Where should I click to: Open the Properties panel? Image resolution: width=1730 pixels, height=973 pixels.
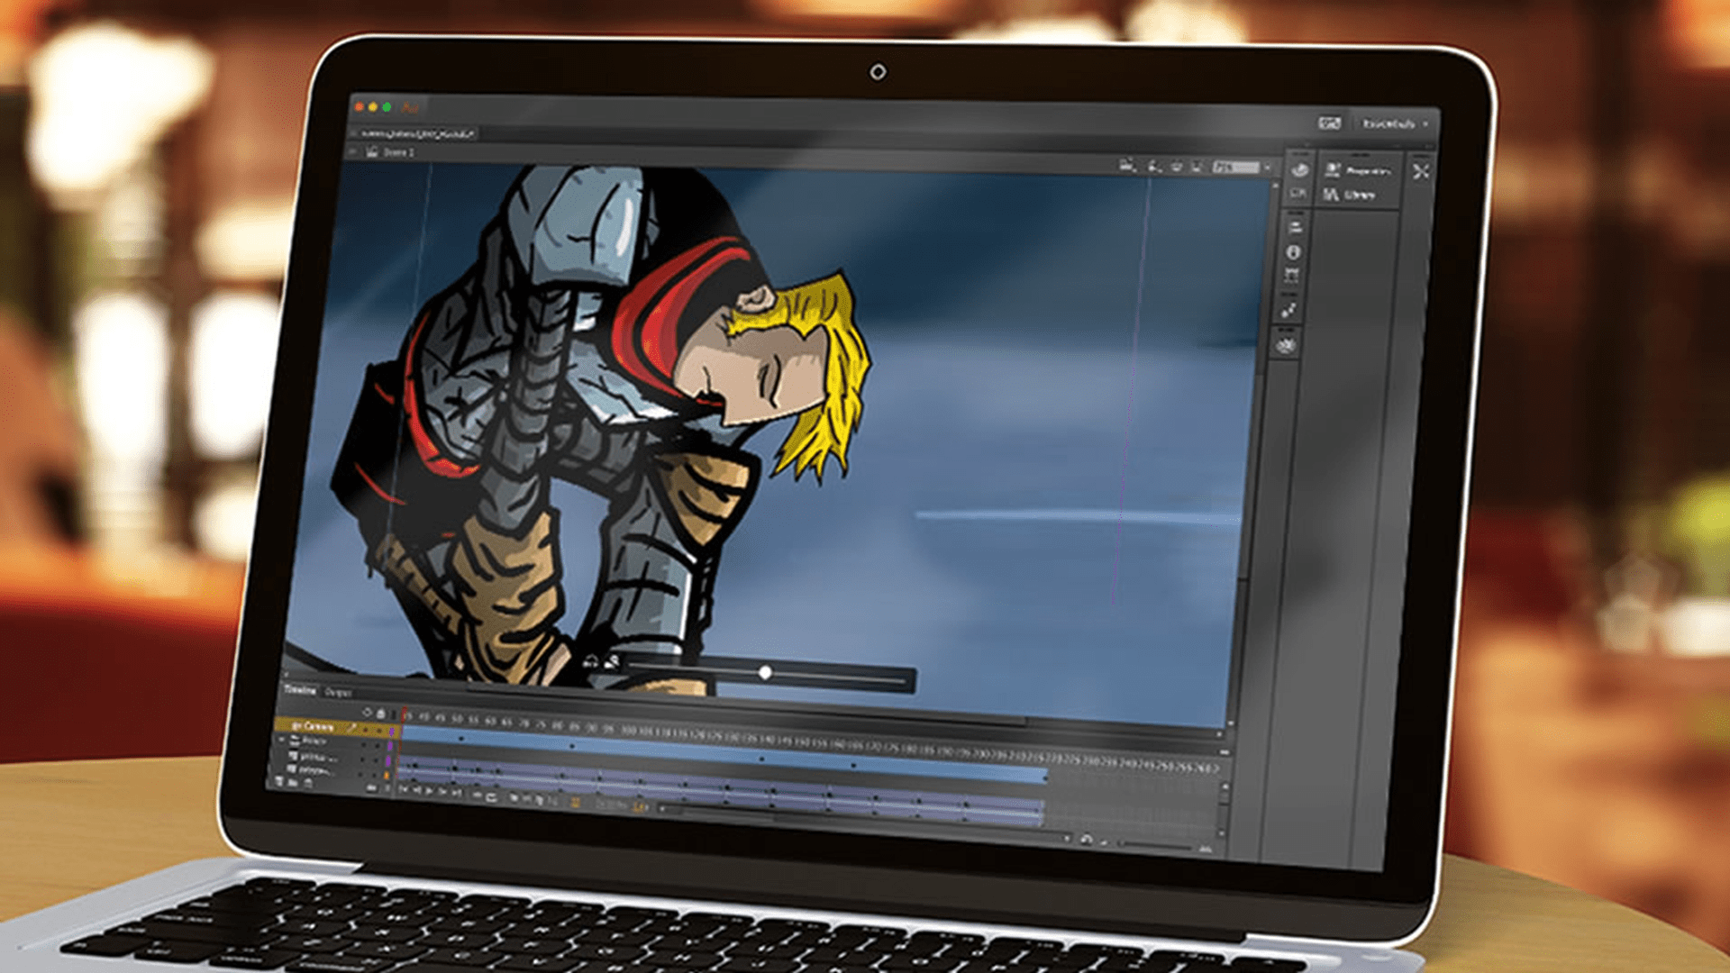click(x=1361, y=171)
